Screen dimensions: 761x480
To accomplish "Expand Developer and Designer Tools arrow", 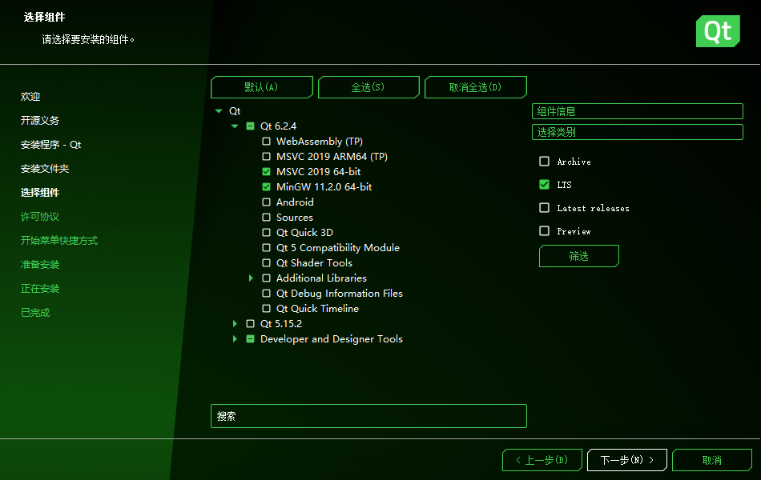I will 235,339.
